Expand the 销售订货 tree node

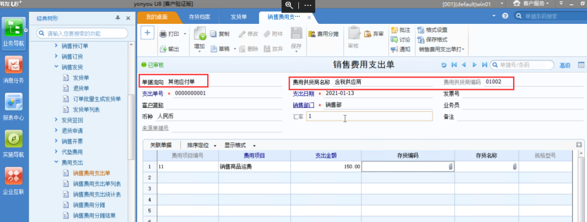[x=56, y=56]
